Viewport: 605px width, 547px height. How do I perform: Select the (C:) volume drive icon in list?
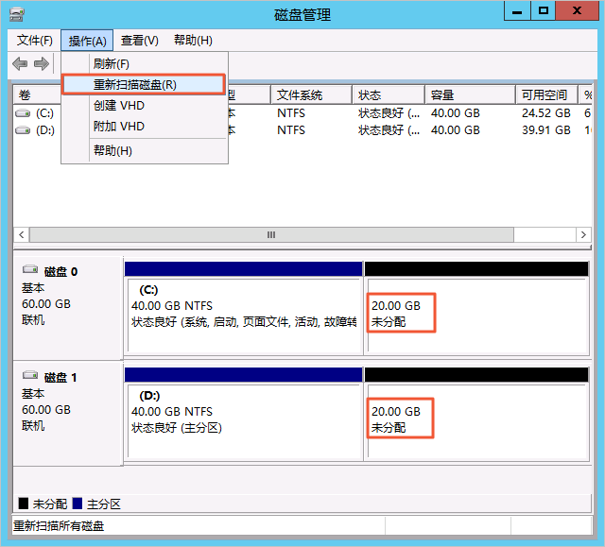pyautogui.click(x=24, y=112)
